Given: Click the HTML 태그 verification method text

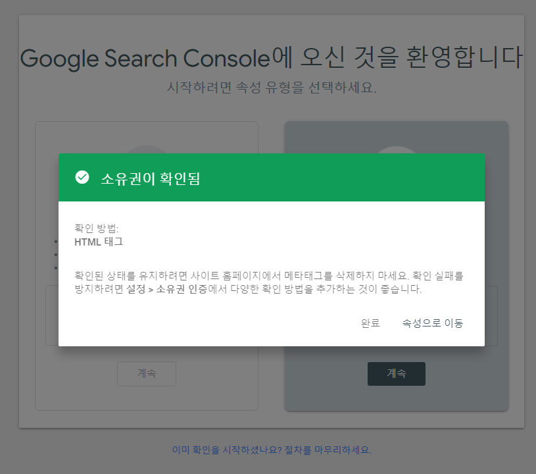Looking at the screenshot, I should [x=99, y=242].
